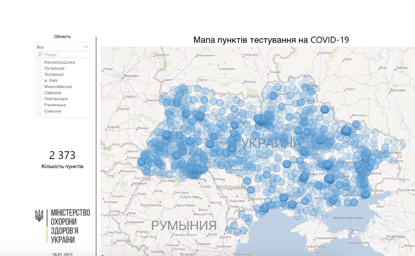
Task: Click the Варшава city label on map
Action: pos(131,76)
